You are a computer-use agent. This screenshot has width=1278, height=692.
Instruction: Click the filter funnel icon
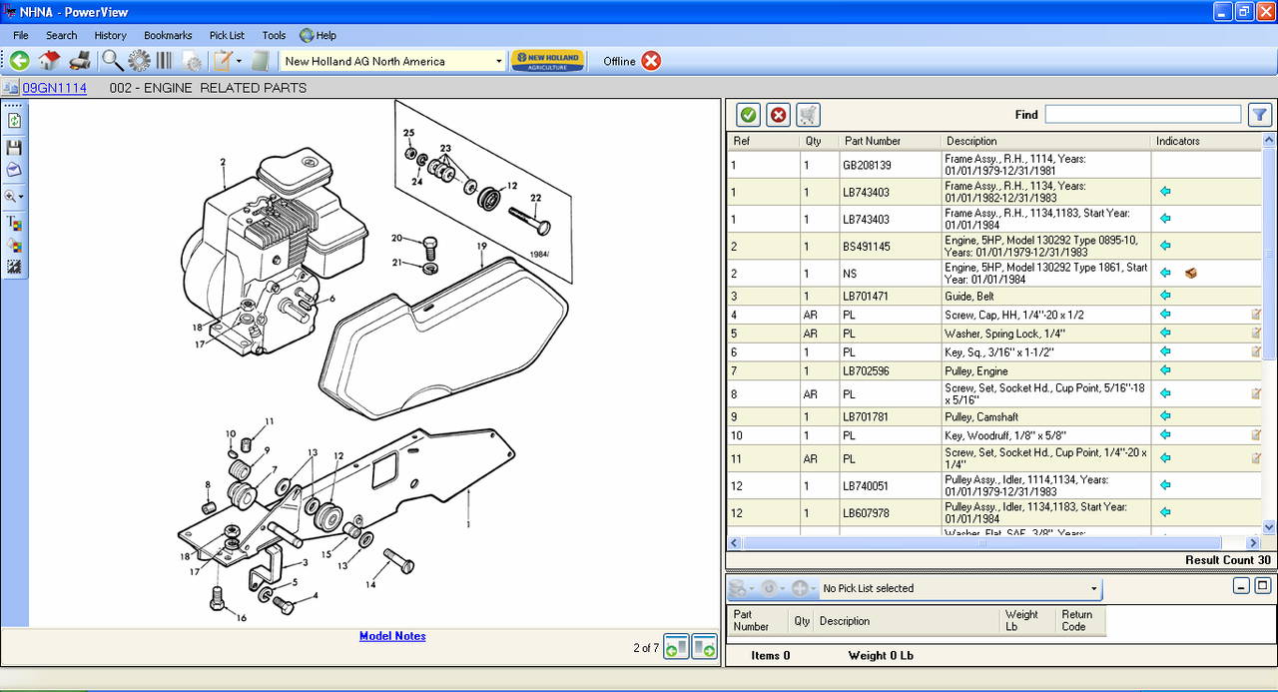(1260, 115)
